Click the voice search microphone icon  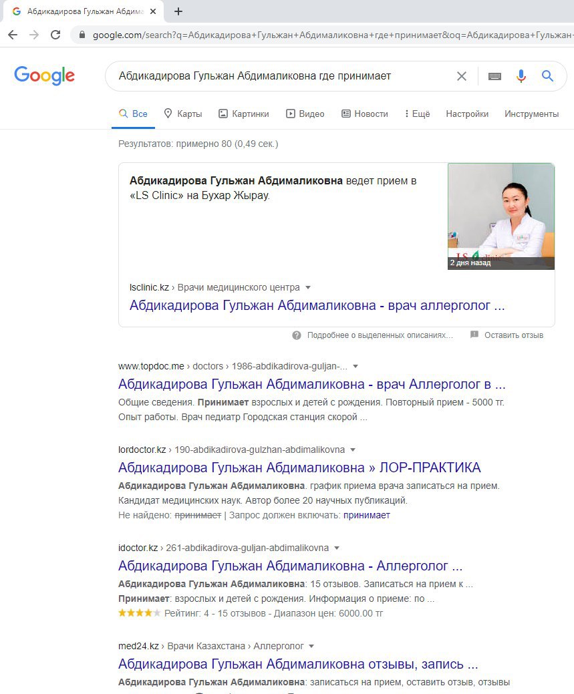pos(521,76)
